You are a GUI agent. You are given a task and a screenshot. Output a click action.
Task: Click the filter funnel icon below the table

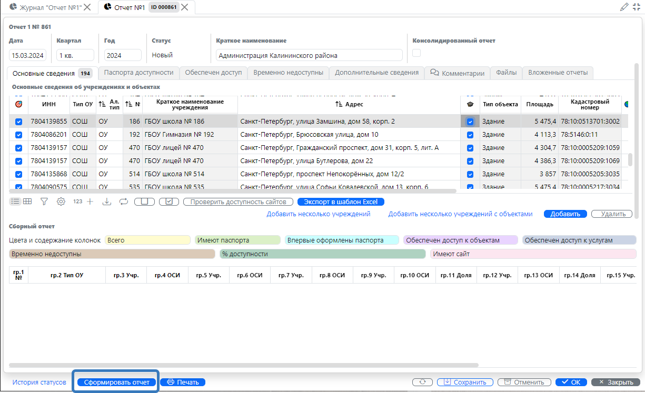point(44,201)
